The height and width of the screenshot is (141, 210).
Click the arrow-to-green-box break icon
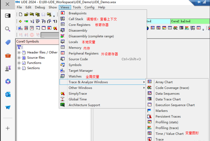pos(26,21)
